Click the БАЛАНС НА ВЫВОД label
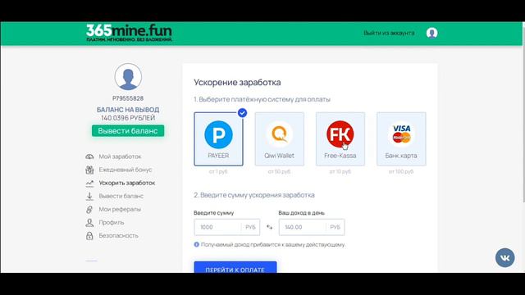Image resolution: width=525 pixels, height=295 pixels. click(128, 110)
